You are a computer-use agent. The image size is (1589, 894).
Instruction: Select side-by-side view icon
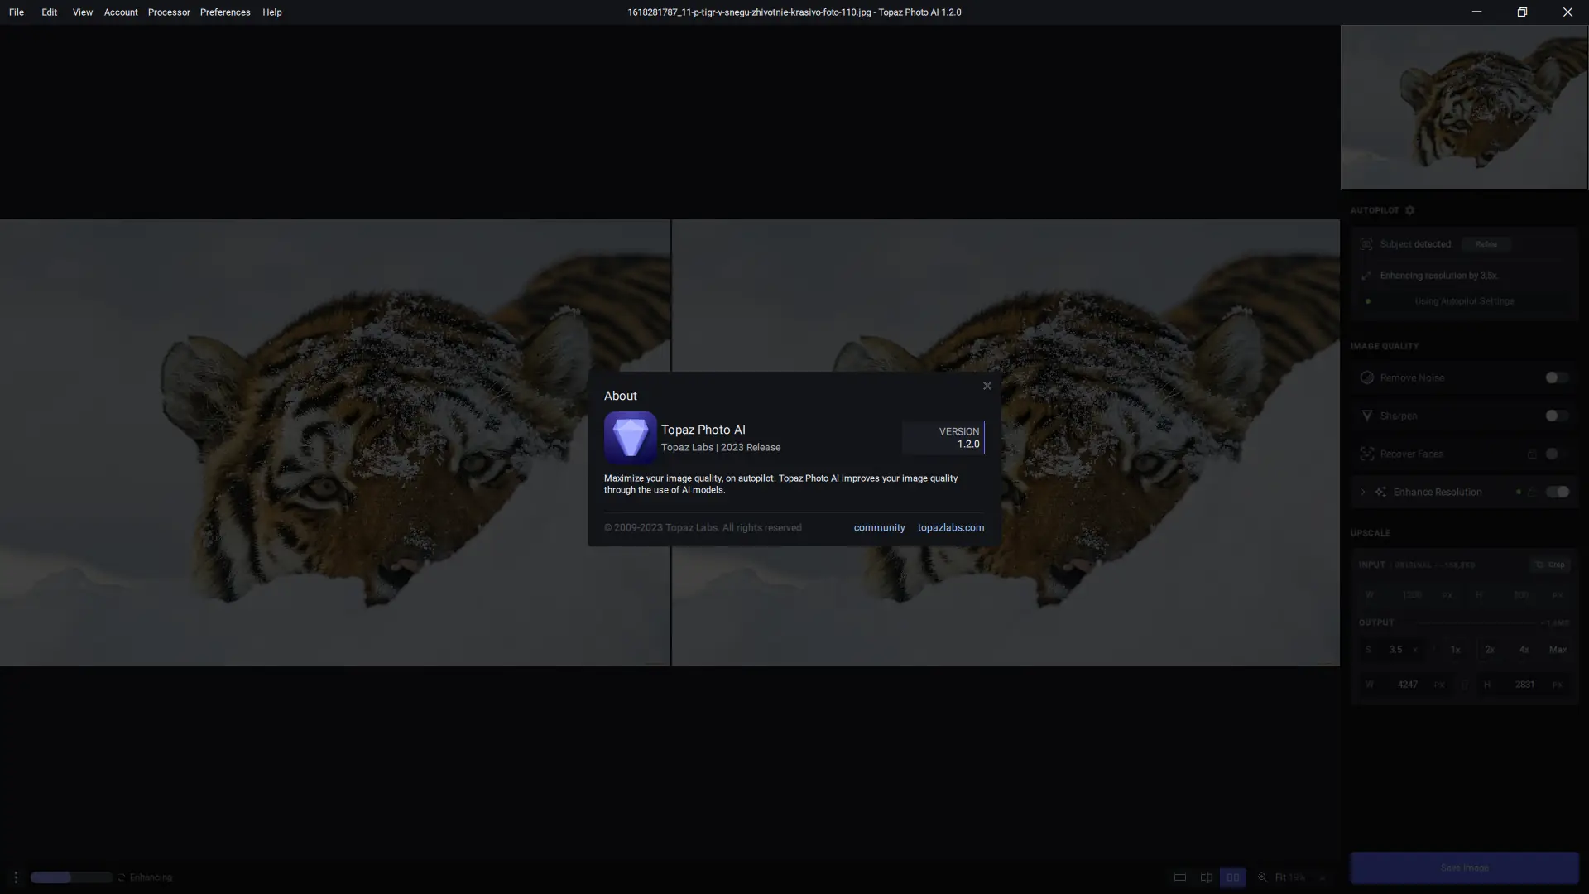1232,877
